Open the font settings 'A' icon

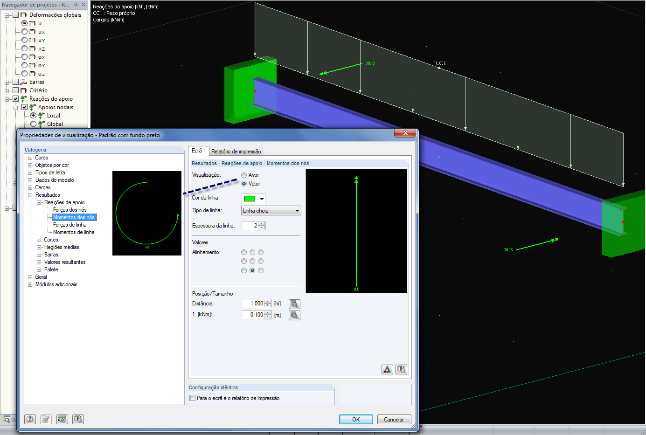(x=387, y=369)
